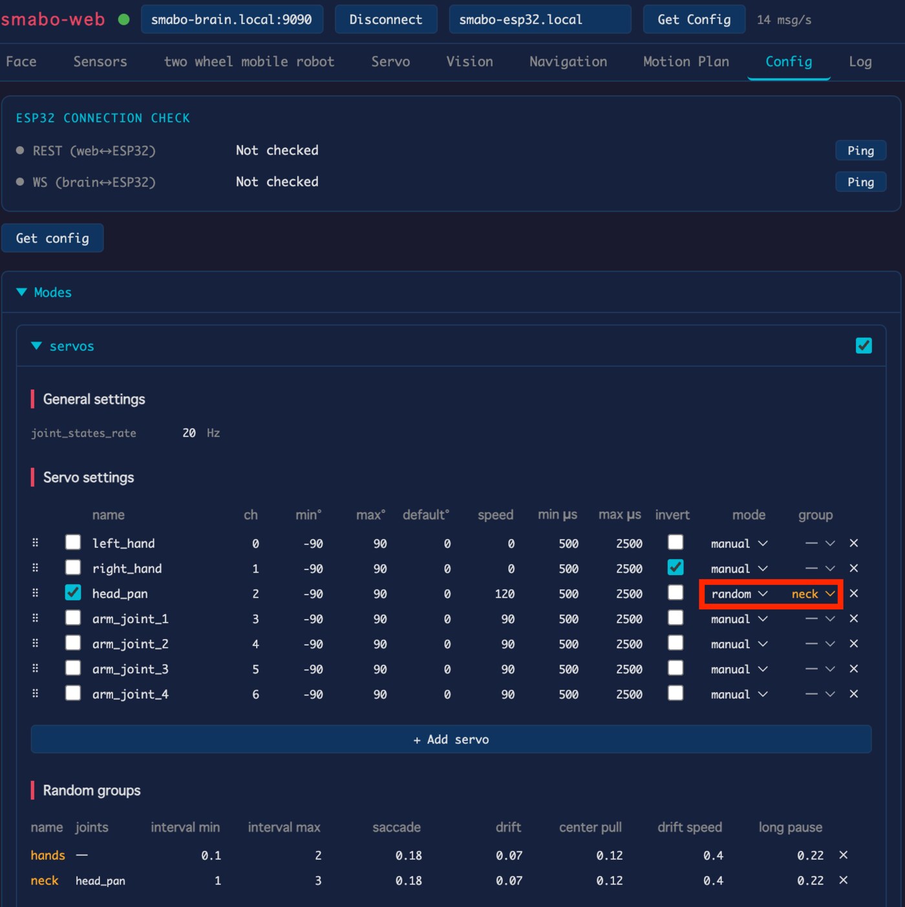Open the Servo tab
905x907 pixels.
390,61
